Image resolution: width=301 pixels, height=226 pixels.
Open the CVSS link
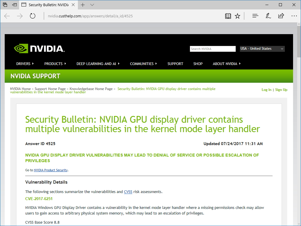[x=128, y=192]
